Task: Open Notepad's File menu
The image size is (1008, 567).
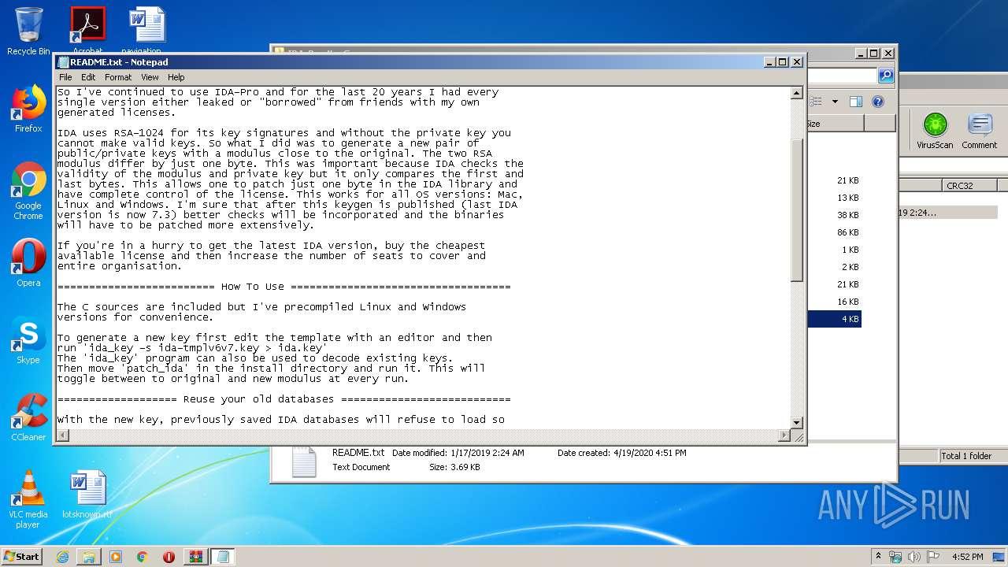Action: (65, 77)
